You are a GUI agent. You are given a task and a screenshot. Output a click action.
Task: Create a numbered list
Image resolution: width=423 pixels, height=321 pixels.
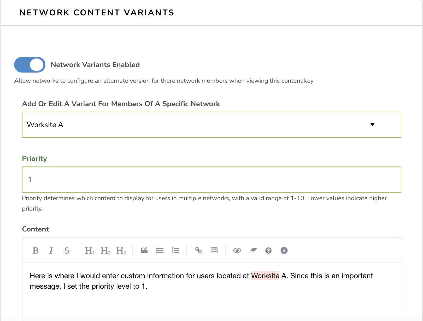175,251
